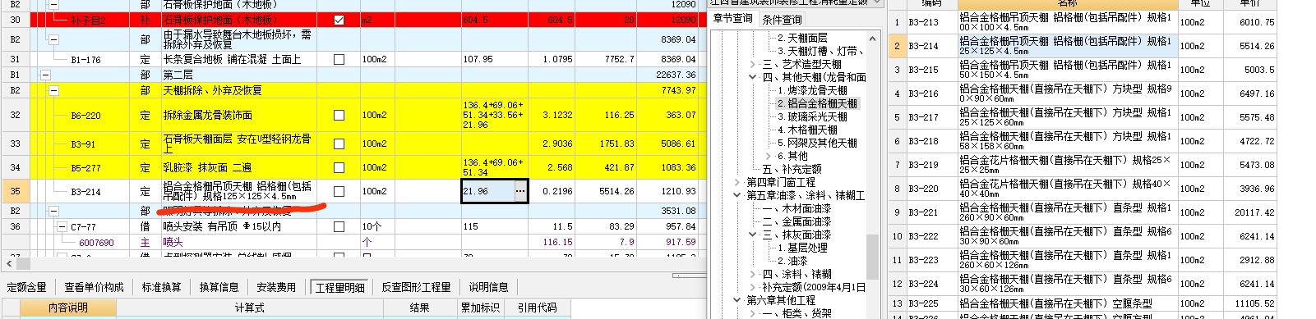Image resolution: width=1316 pixels, height=319 pixels.
Task: Select quota row B3-219 in results table
Action: (1083, 165)
